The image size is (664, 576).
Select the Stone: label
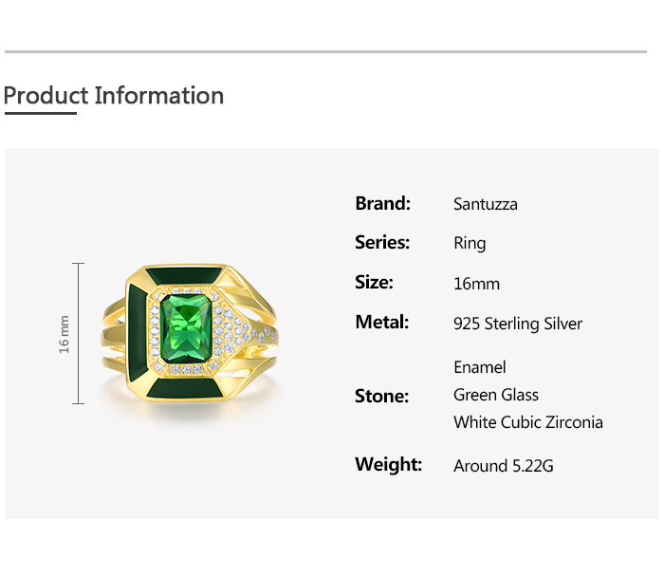381,396
